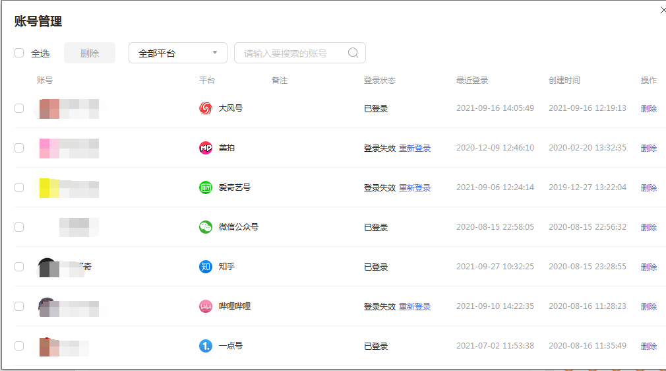Viewport: 666px width, 371px height.
Task: Click 重新登录 for the 美拍 account
Action: 415,148
